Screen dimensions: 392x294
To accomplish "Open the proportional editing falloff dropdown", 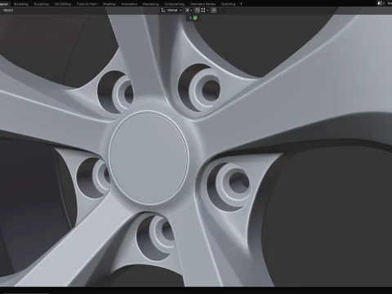I will (x=221, y=11).
